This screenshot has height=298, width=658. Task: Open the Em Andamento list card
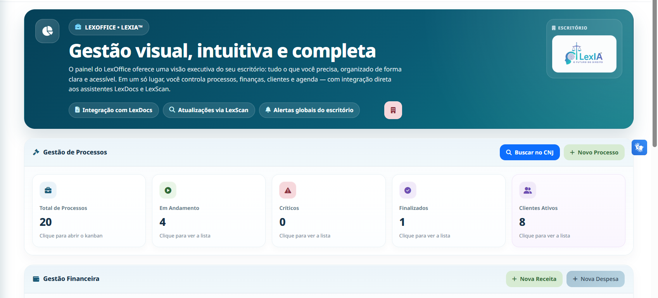pos(209,211)
